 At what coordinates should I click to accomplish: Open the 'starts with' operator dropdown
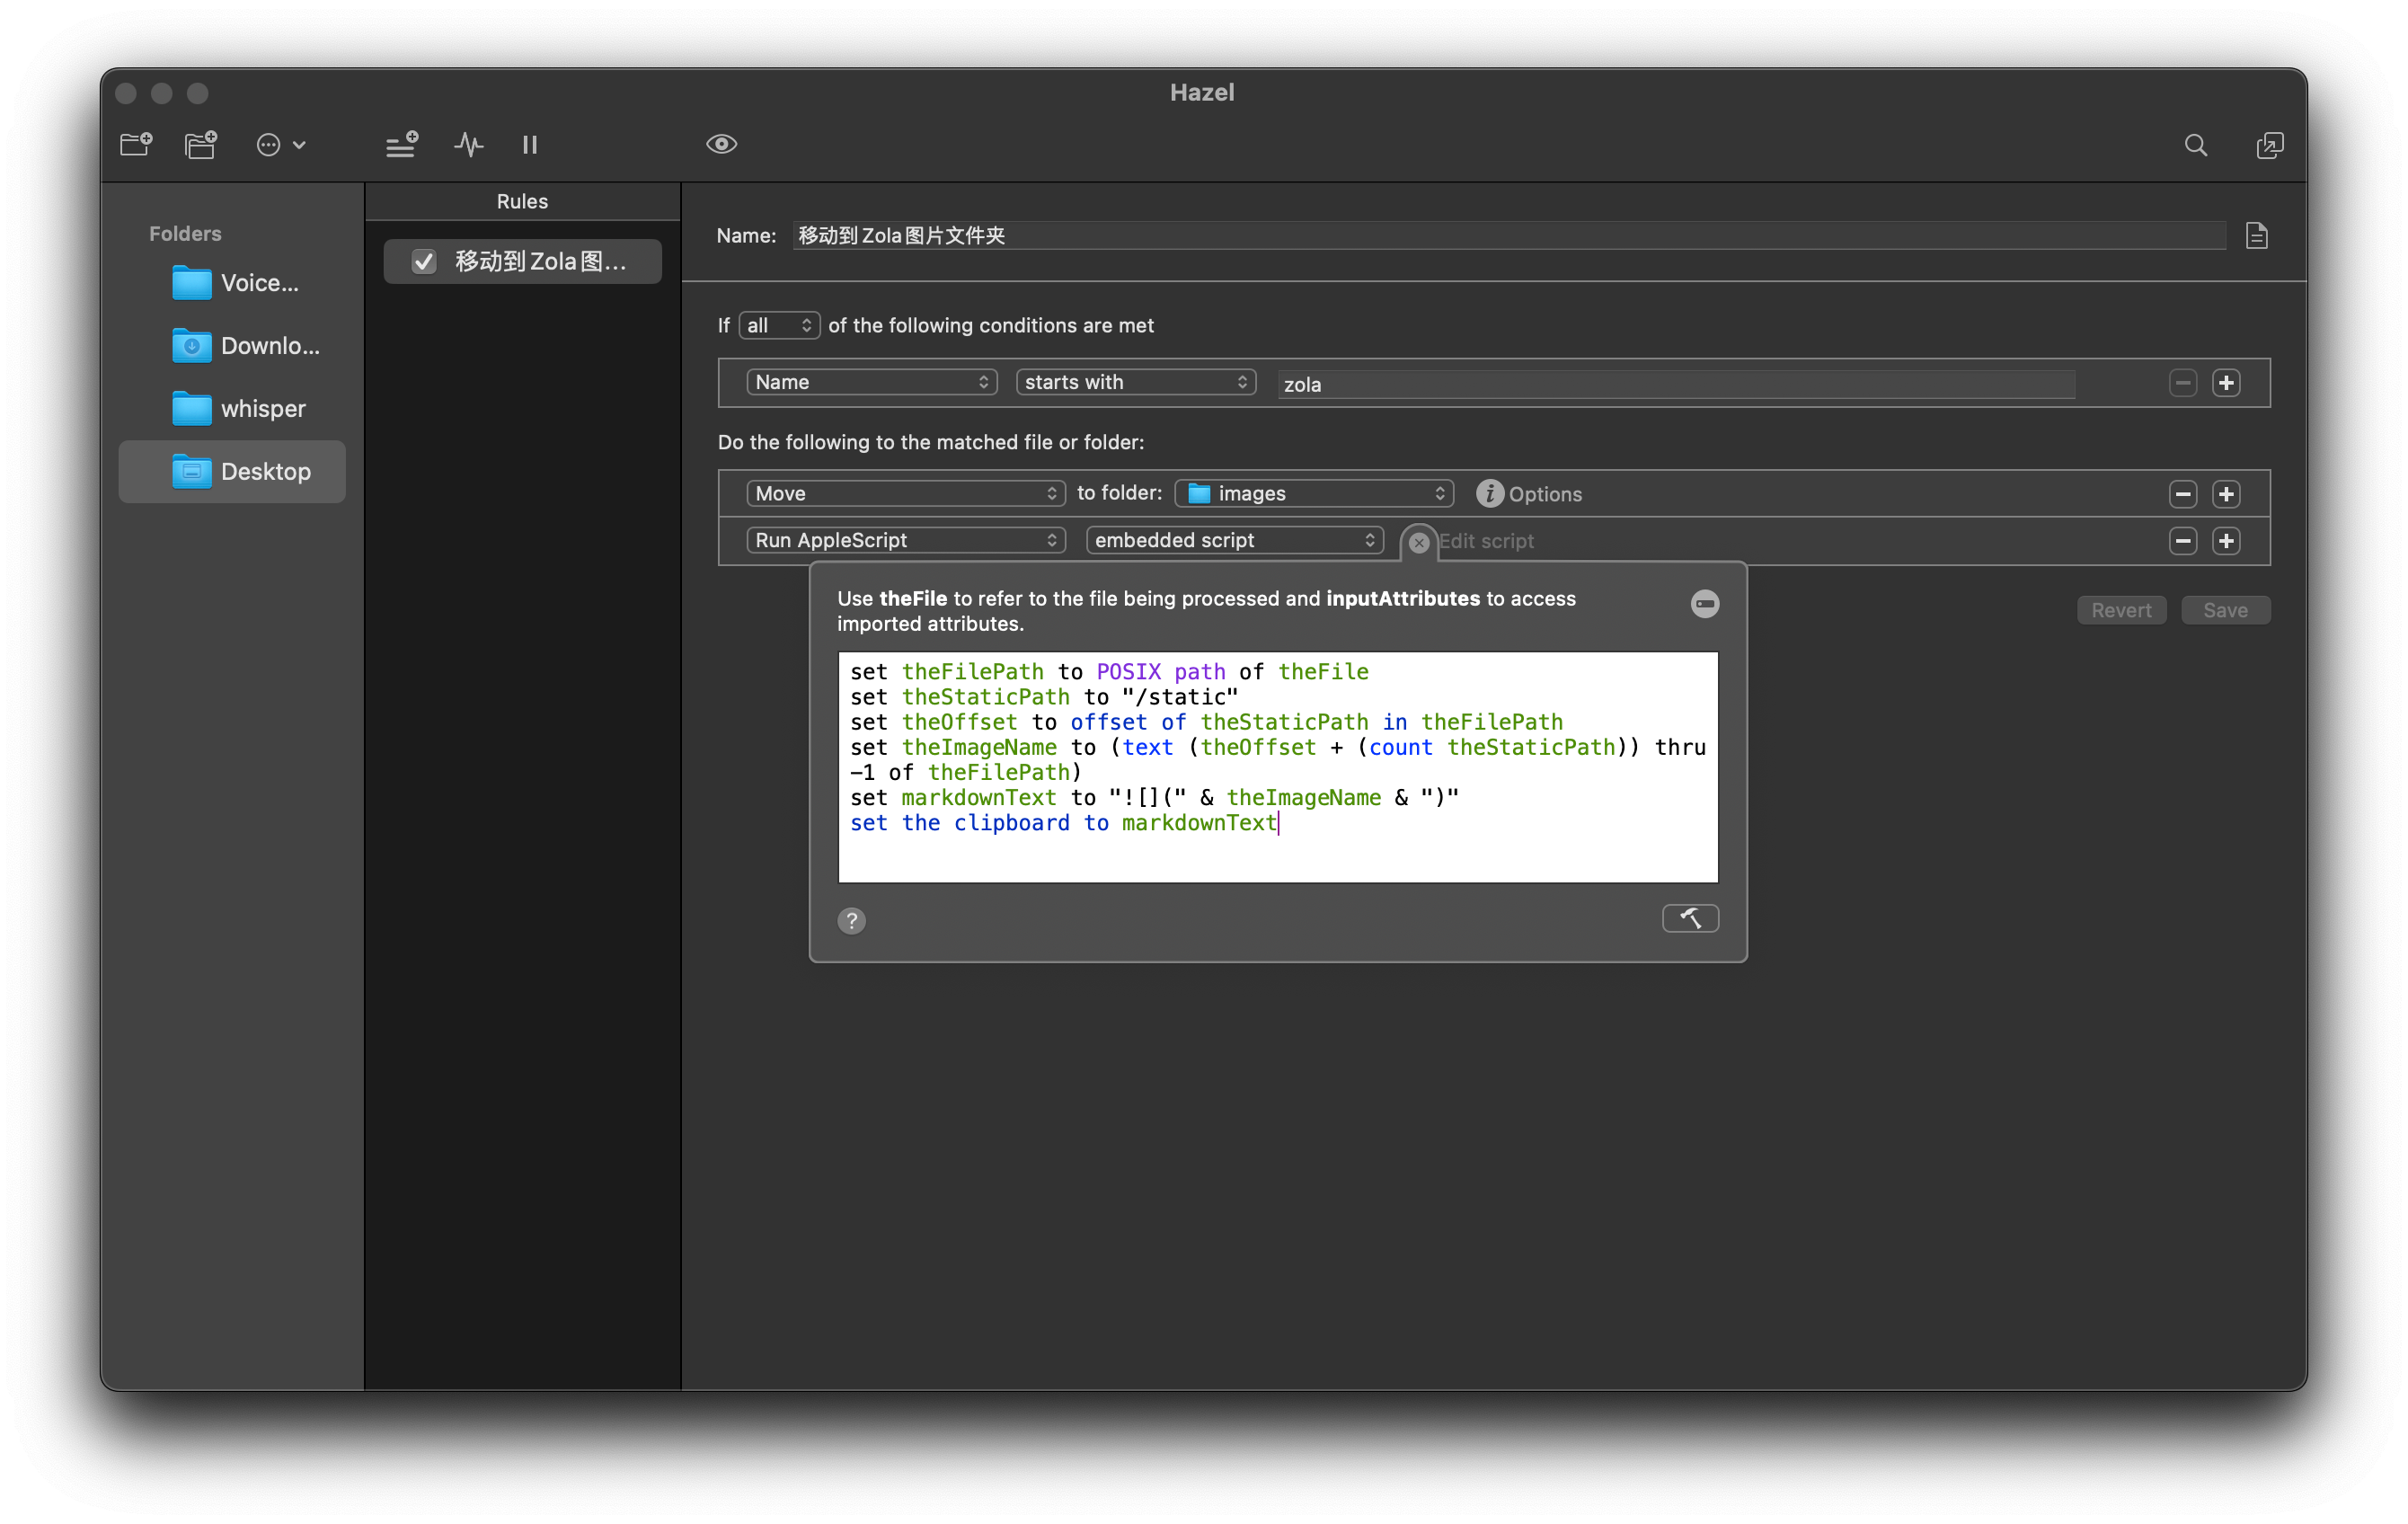[1136, 383]
